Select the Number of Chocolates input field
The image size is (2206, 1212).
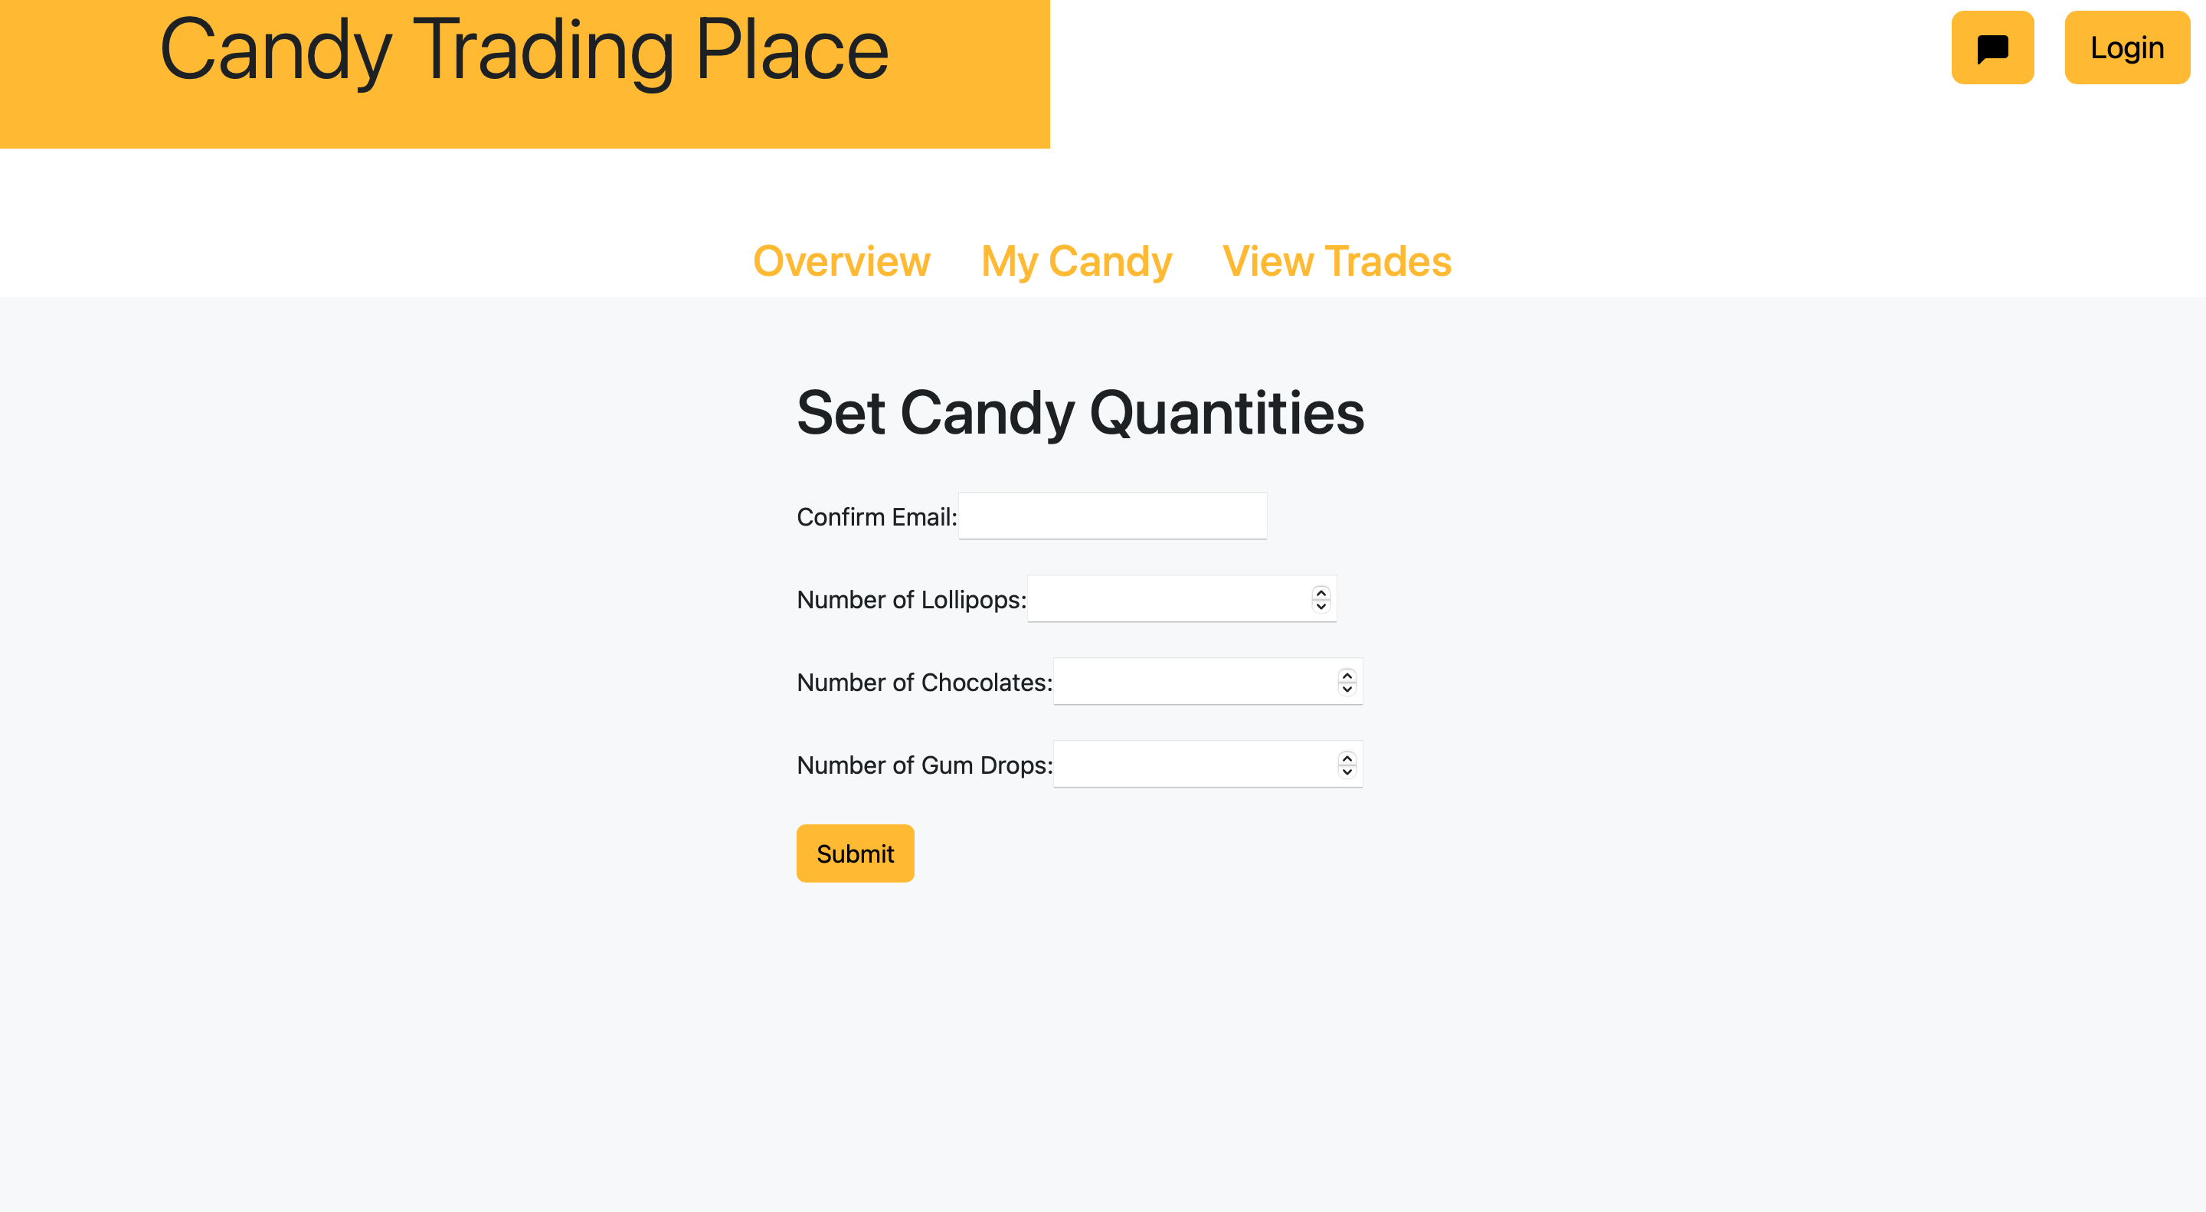tap(1190, 681)
